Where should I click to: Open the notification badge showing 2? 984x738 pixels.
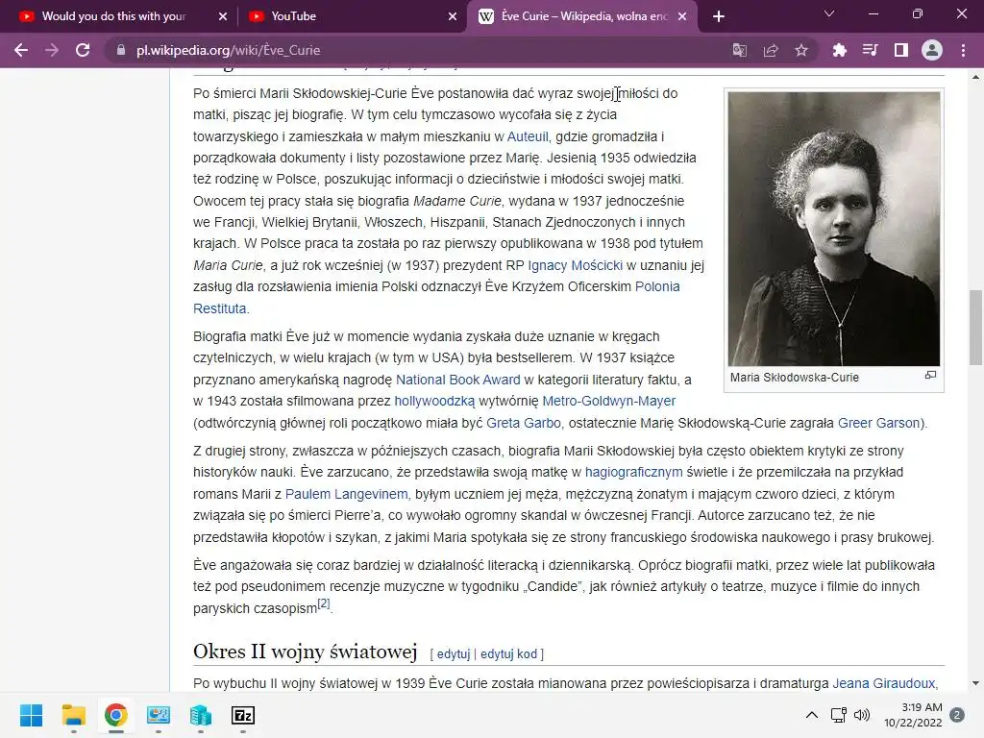(957, 715)
